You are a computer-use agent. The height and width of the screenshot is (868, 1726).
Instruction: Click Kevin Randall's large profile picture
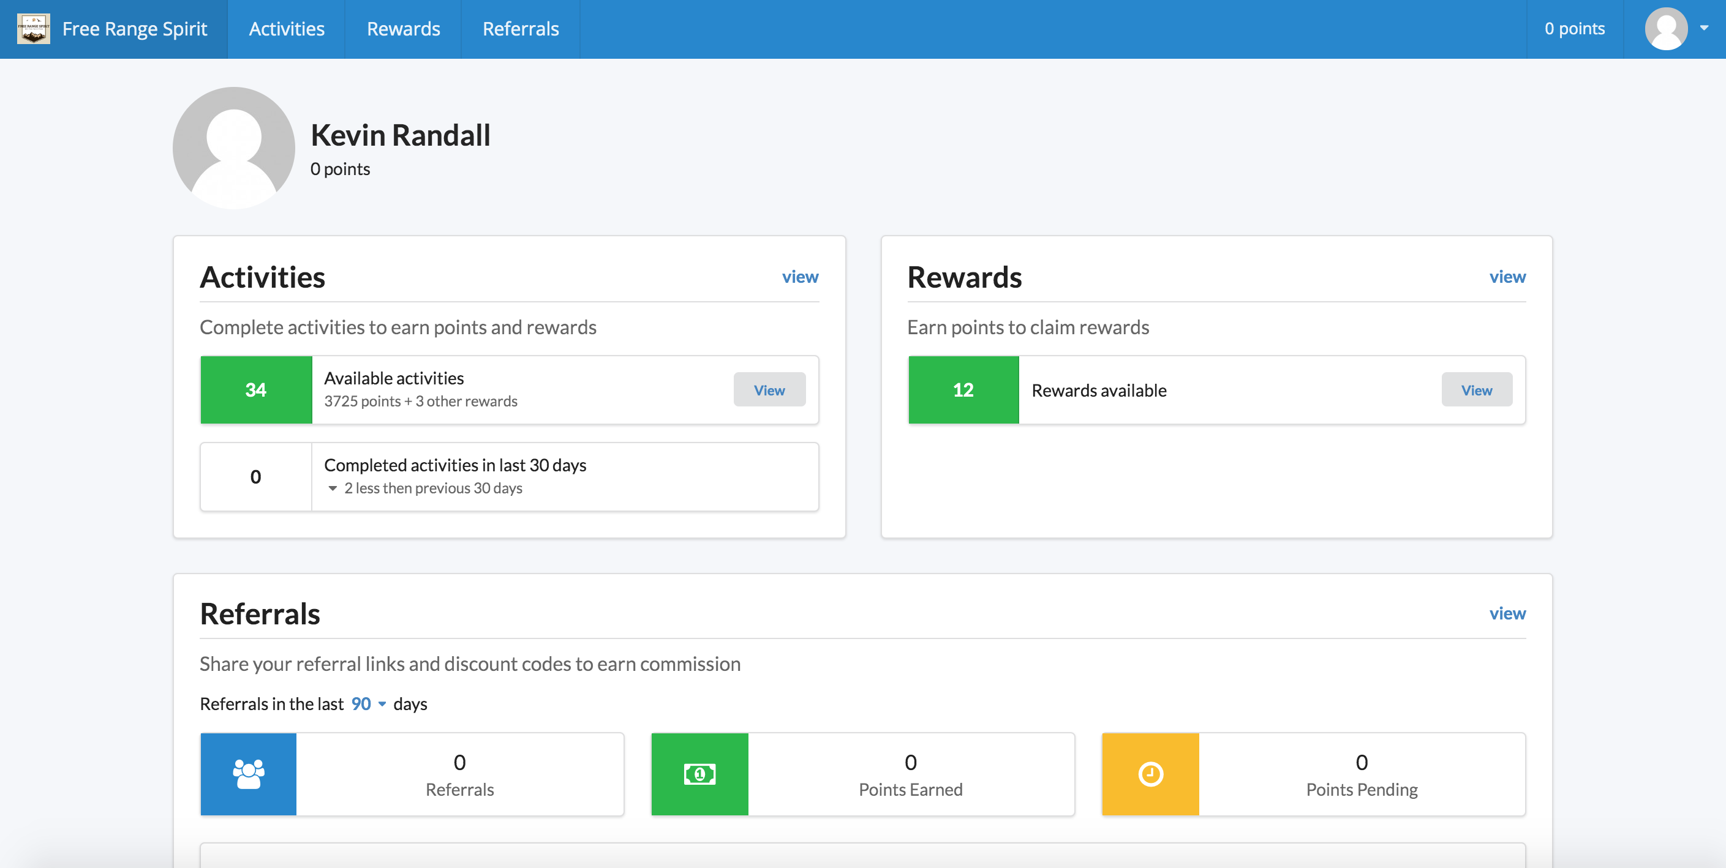click(x=234, y=148)
